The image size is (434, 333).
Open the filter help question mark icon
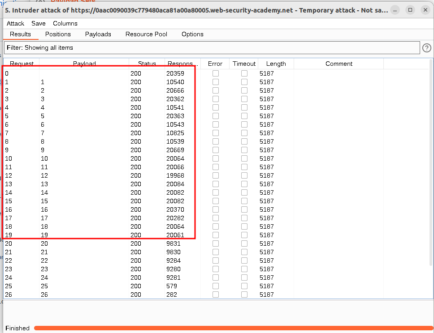coord(426,48)
